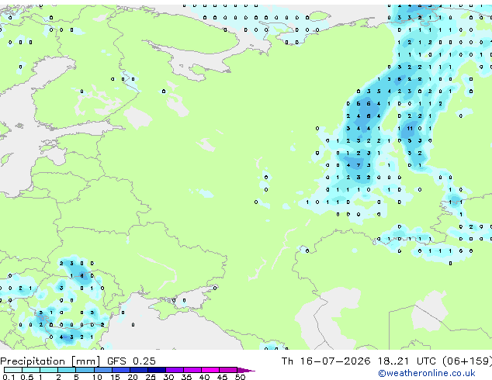Pick the legend swatch between 1 and 2
The height and width of the screenshot is (380, 492).
point(49,370)
